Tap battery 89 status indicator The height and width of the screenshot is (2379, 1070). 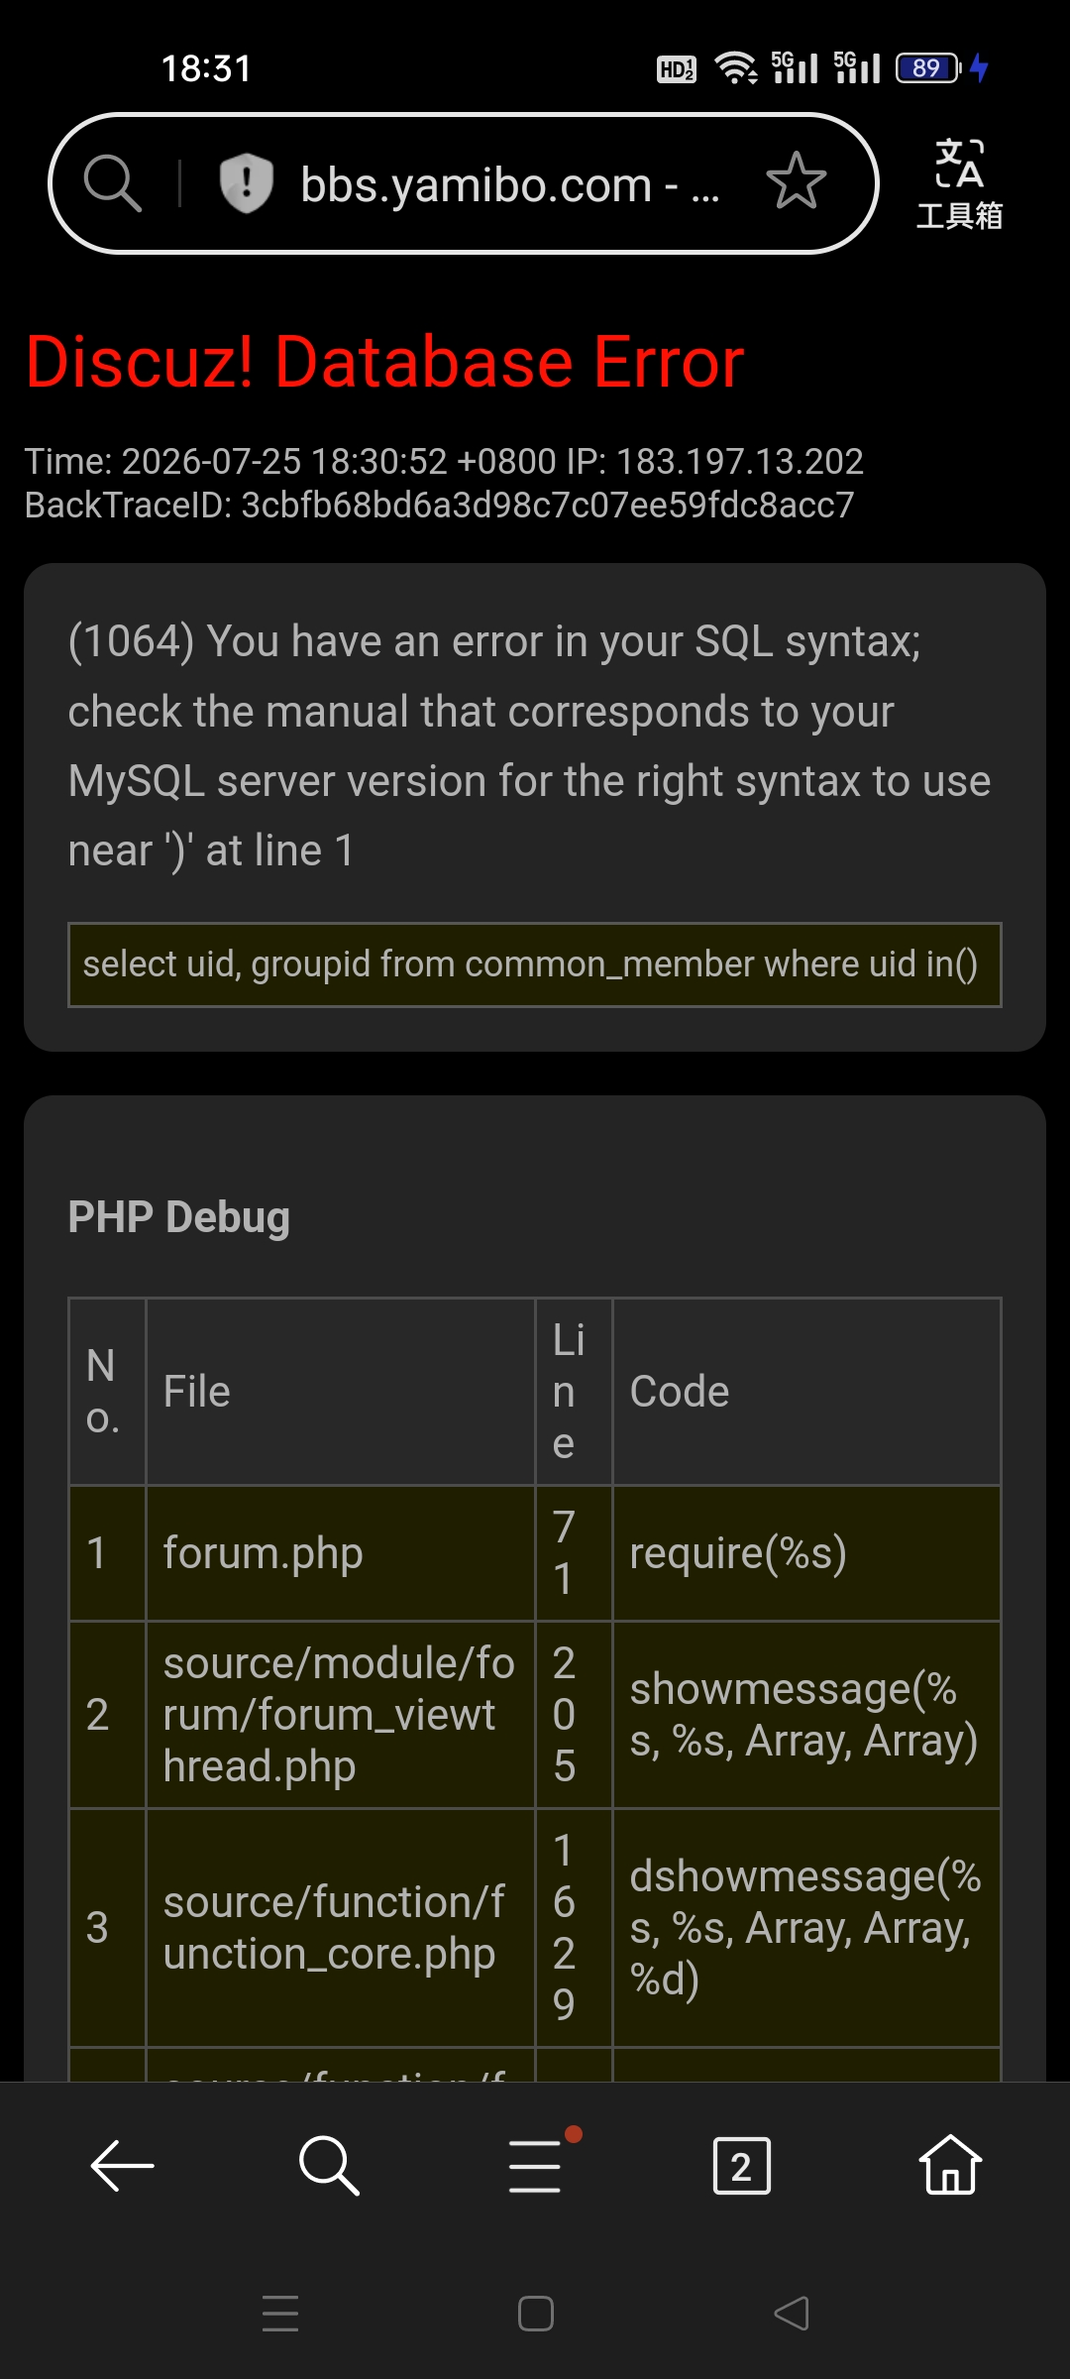[x=927, y=67]
